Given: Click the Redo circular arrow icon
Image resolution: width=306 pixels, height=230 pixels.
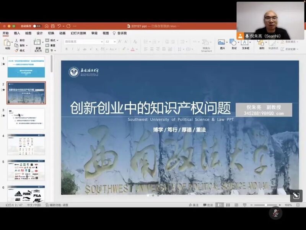Looking at the screenshot, I should pyautogui.click(x=68, y=26).
